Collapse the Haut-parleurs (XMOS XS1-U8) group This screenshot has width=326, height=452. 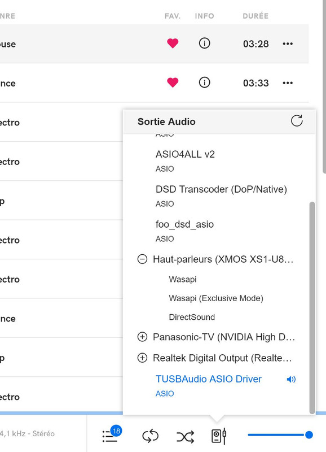click(142, 259)
